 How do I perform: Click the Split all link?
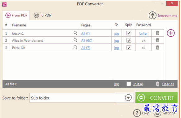pyautogui.click(x=138, y=84)
